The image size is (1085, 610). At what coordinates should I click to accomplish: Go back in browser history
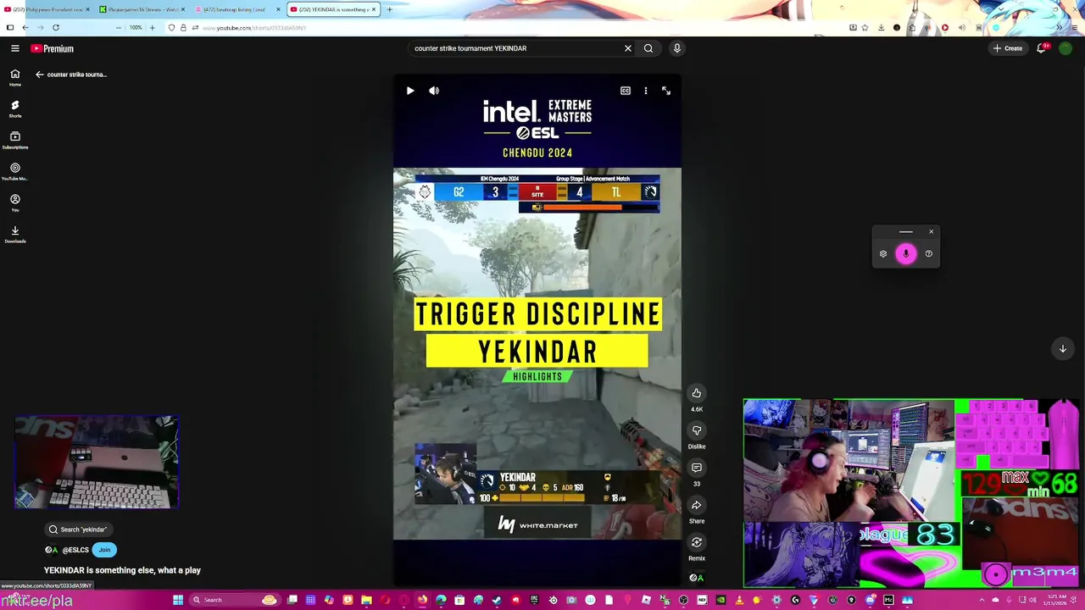[x=25, y=27]
